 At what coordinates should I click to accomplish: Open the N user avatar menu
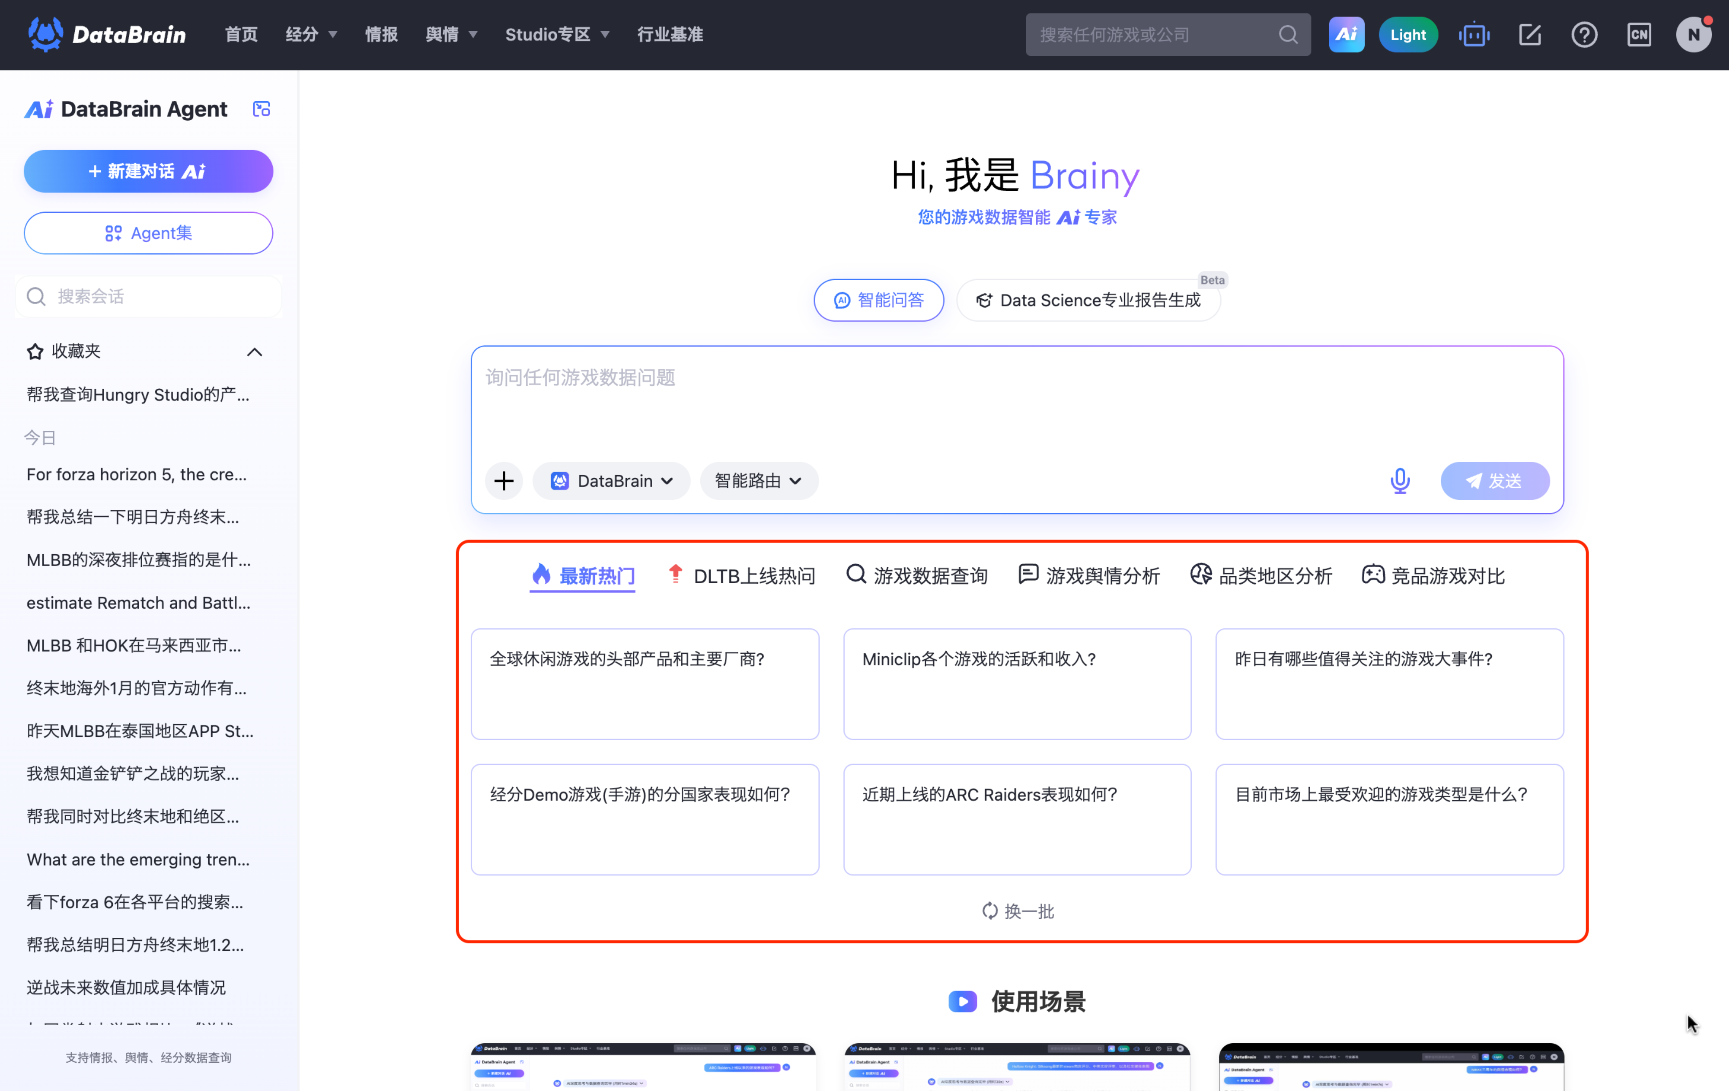point(1694,35)
